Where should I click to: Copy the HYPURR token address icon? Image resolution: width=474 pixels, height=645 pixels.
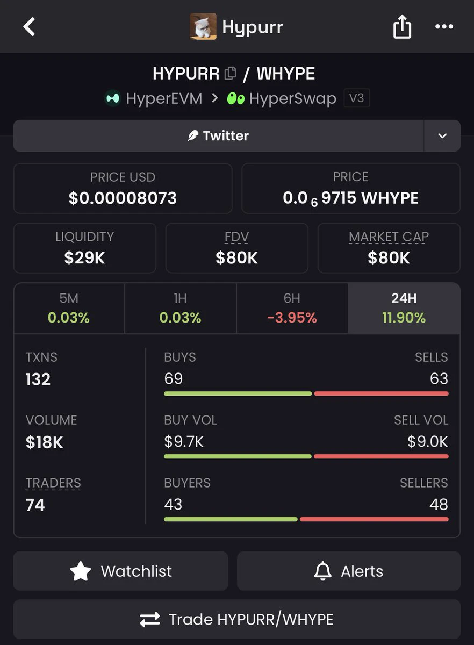click(231, 73)
